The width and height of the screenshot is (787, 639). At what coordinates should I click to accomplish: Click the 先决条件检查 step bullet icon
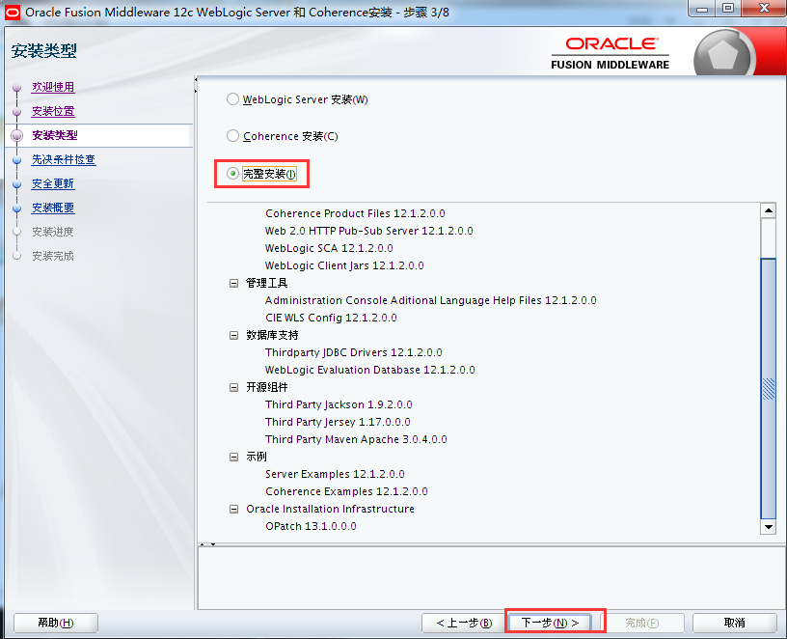[x=17, y=160]
